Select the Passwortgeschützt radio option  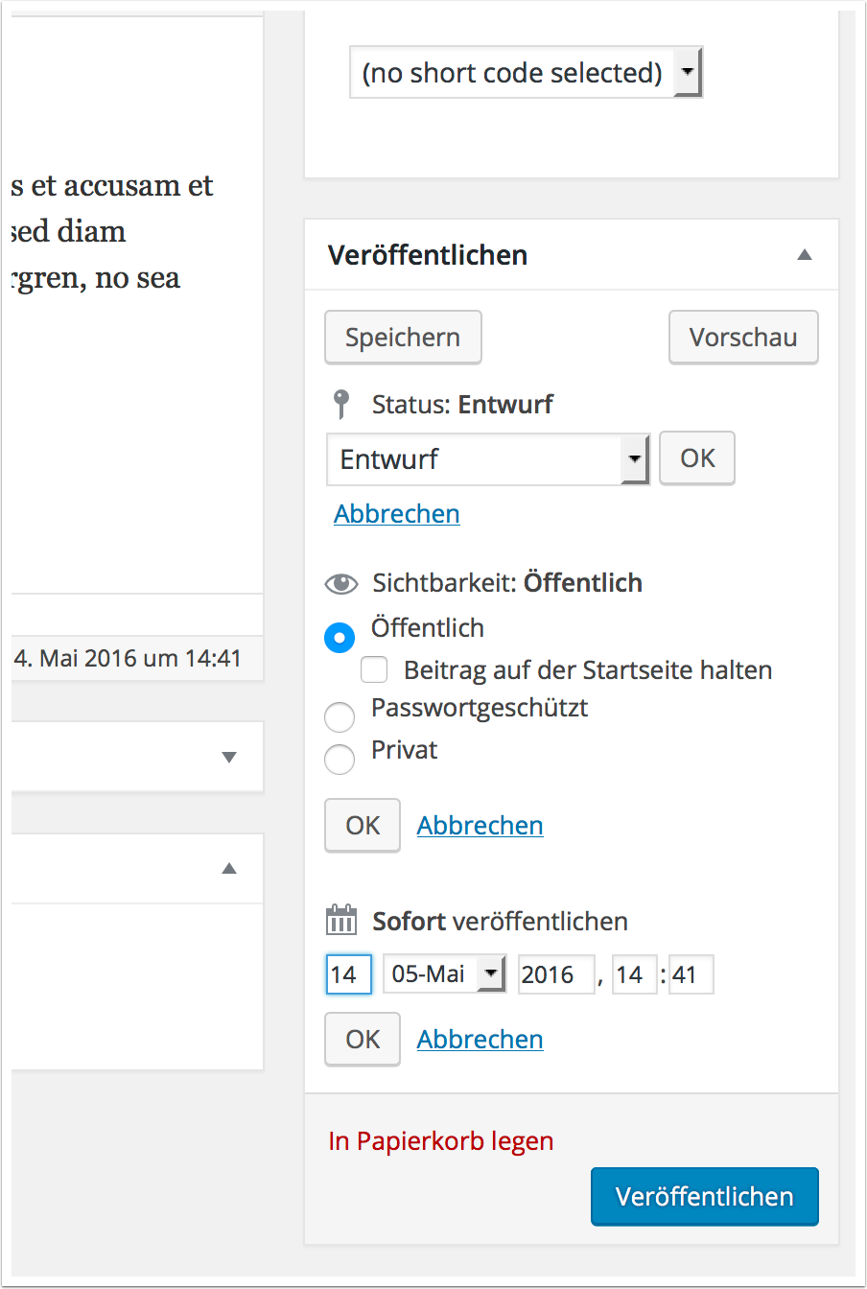340,716
